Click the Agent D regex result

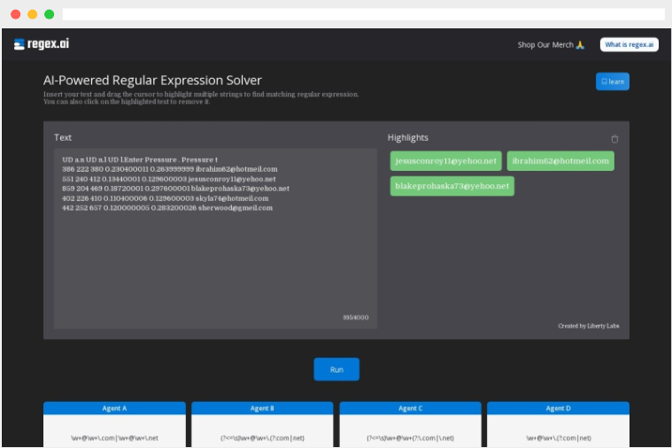(559, 438)
